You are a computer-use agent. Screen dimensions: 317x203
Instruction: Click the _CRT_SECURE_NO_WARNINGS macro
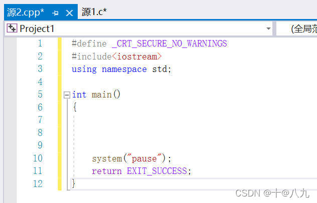[170, 43]
